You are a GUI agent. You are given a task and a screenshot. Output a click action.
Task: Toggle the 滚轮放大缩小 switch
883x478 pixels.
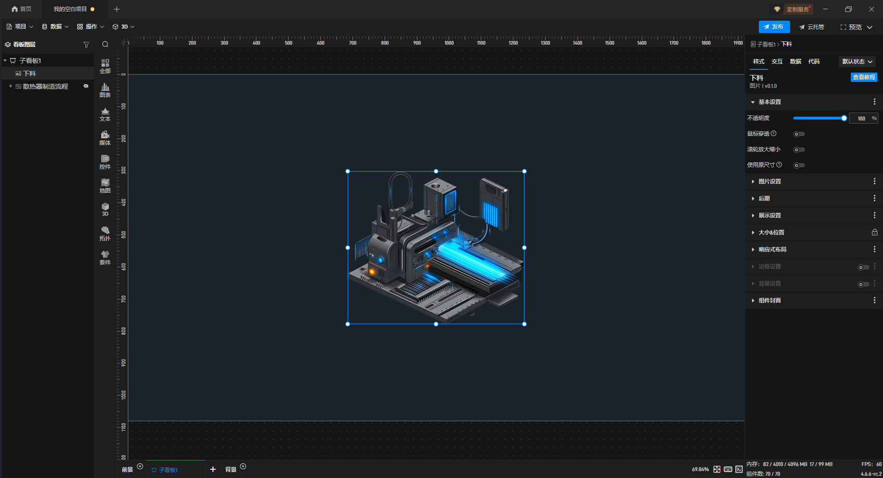799,150
